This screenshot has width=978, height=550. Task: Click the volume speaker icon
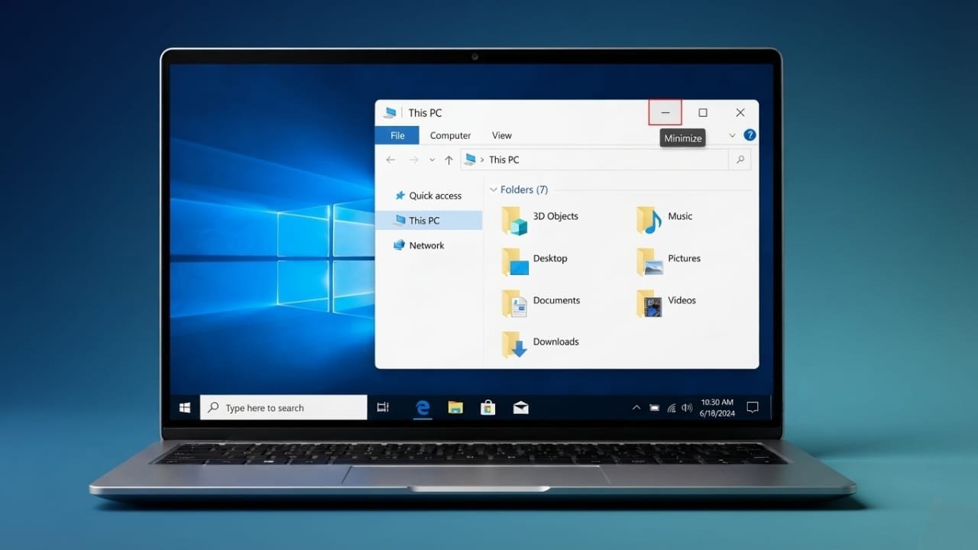tap(686, 408)
